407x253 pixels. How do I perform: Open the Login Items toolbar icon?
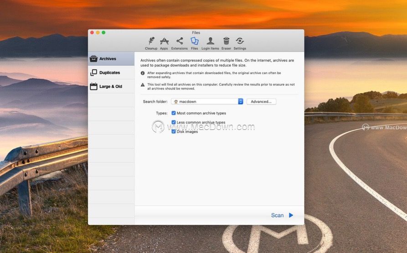point(210,43)
